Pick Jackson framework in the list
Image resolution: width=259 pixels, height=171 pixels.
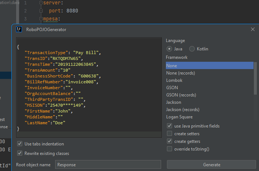pos(210,102)
